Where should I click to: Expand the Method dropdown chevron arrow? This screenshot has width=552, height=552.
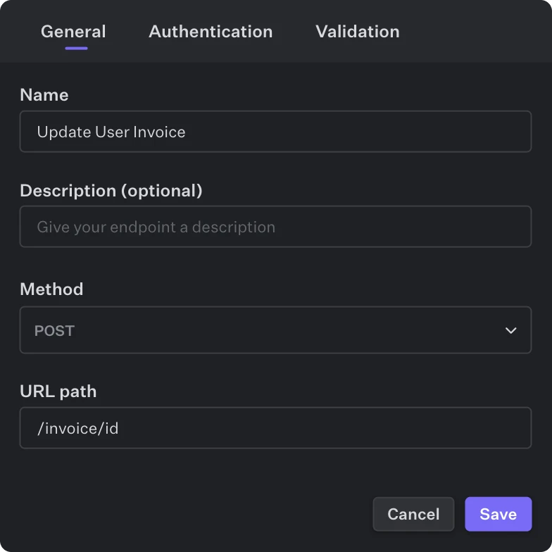(x=511, y=330)
